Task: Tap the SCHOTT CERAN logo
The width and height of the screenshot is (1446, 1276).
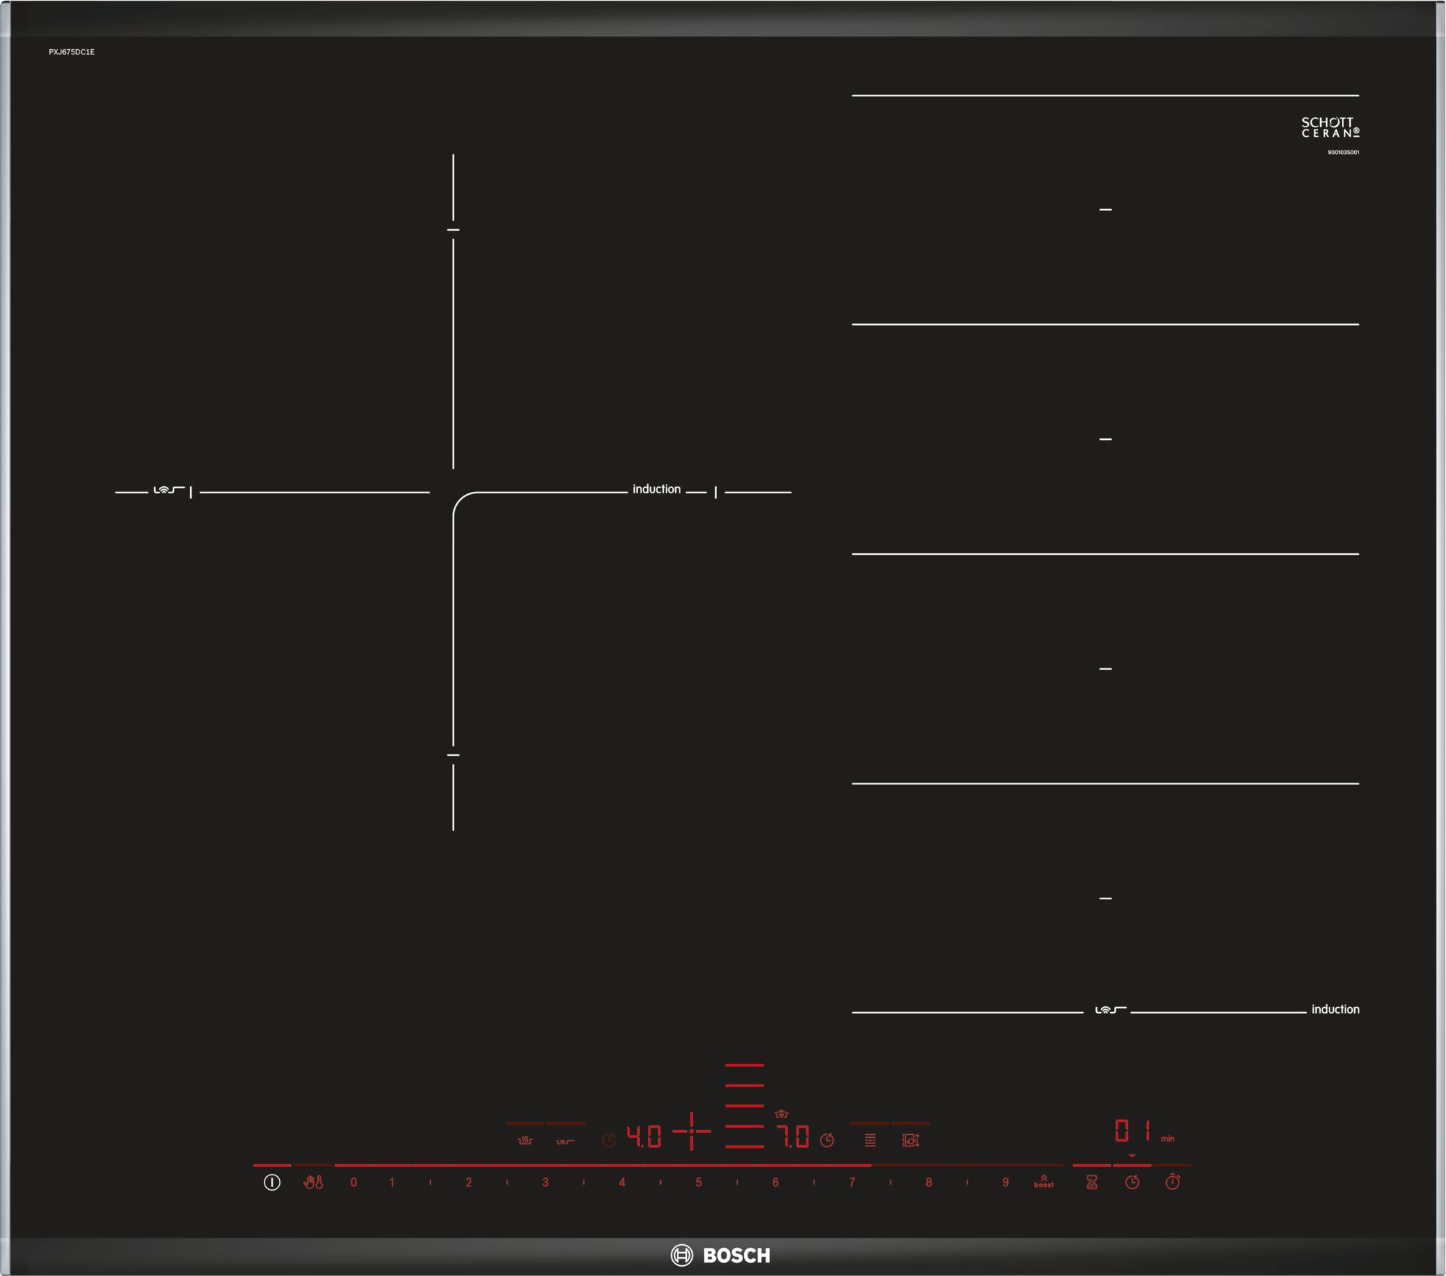Action: pyautogui.click(x=1330, y=127)
